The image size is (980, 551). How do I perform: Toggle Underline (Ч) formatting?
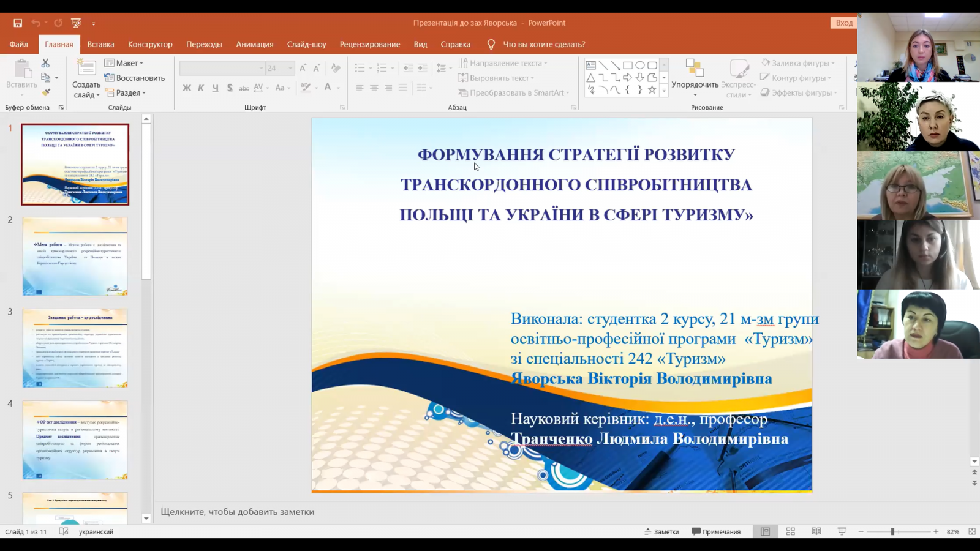tap(215, 88)
